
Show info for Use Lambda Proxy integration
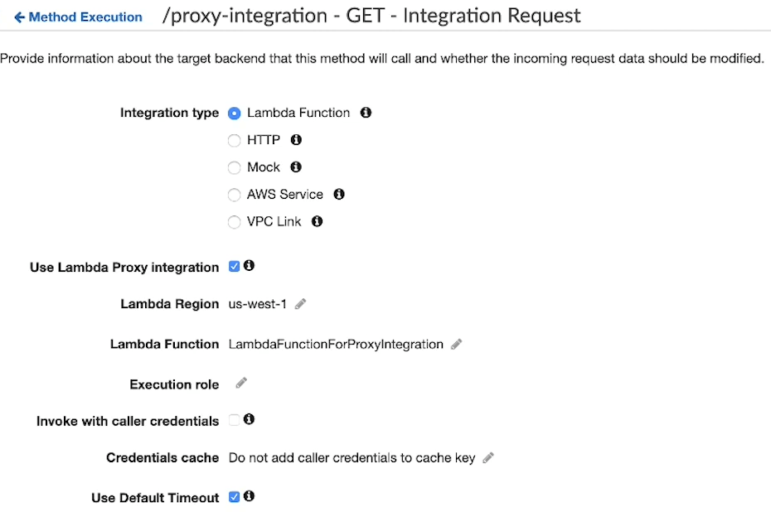pos(247,266)
